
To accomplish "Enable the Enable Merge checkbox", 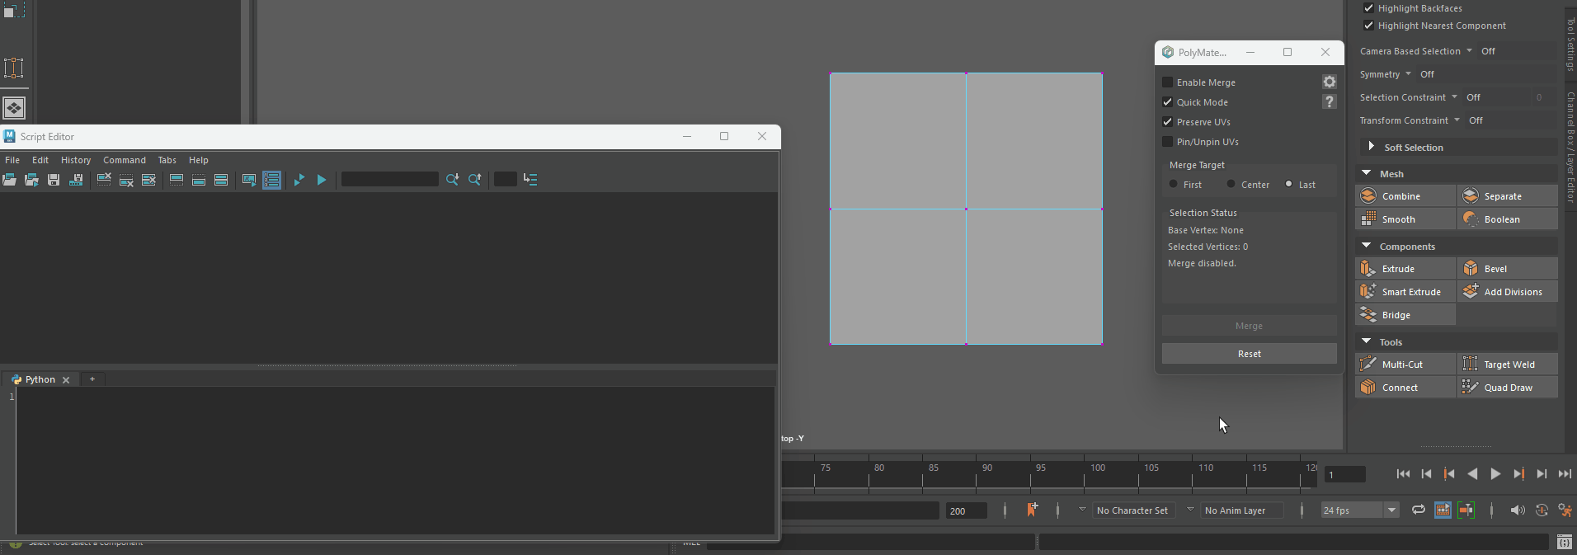I will coord(1167,82).
